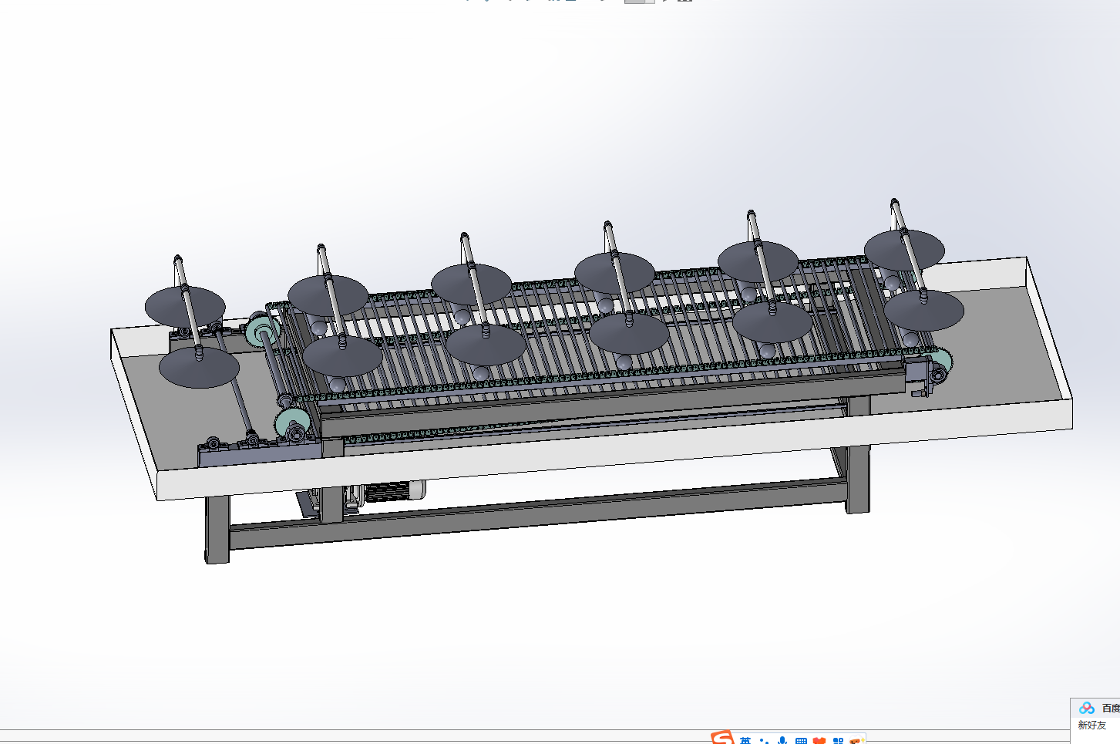Click the Sogou input method logo

tap(722, 738)
